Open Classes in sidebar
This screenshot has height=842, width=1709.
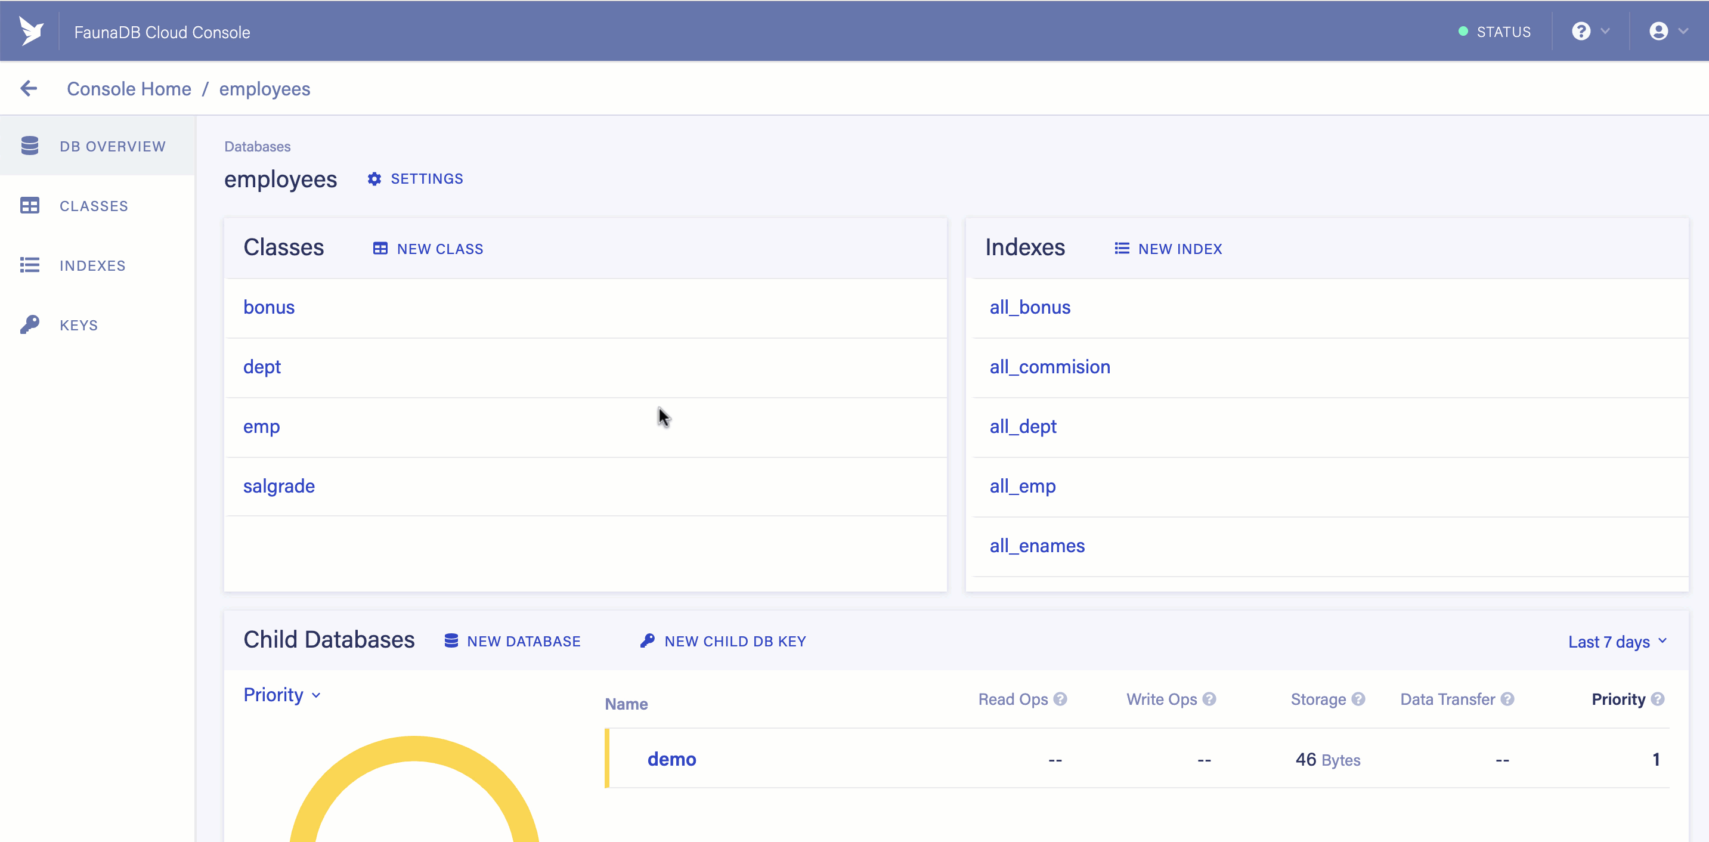(x=98, y=206)
